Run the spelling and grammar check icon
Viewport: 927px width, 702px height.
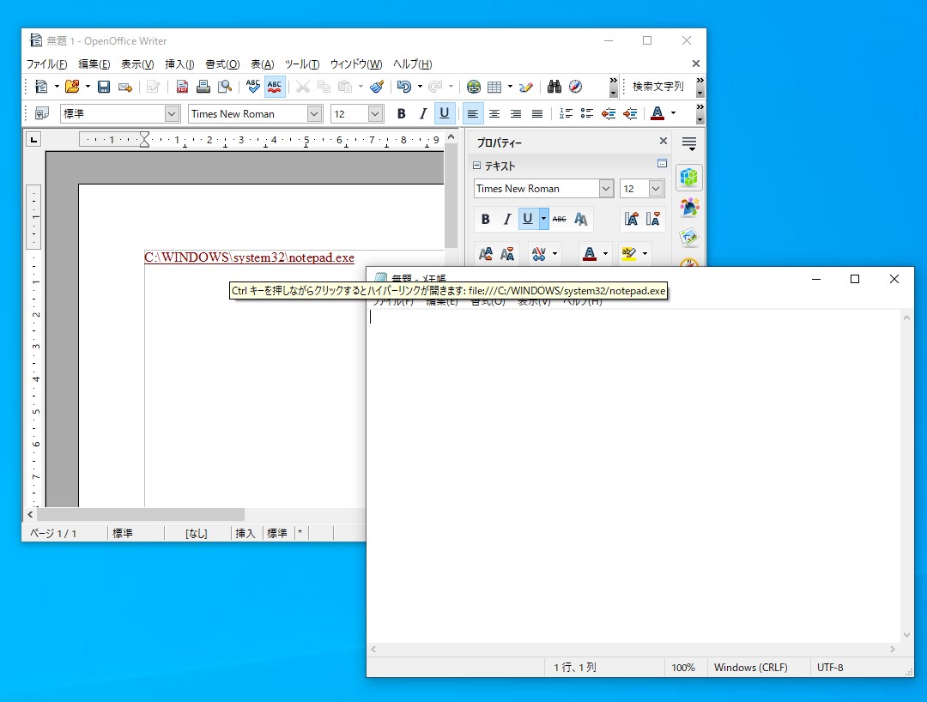point(253,87)
